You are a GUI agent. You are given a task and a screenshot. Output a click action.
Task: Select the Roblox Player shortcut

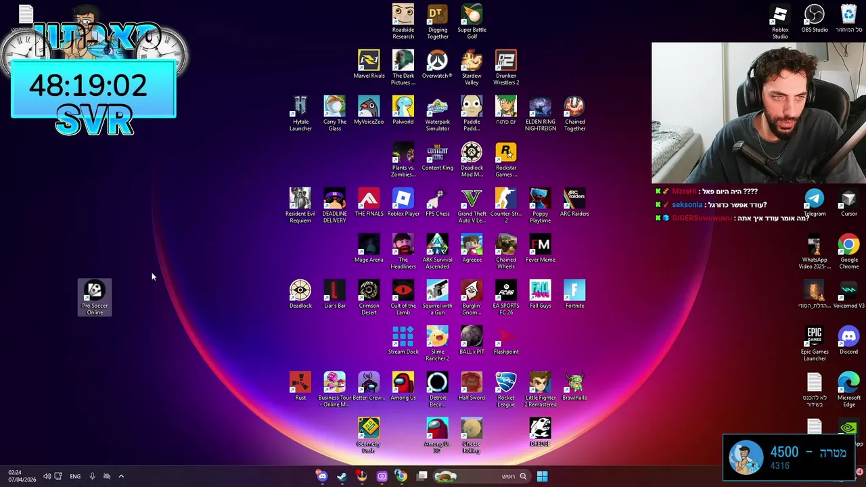tap(403, 202)
